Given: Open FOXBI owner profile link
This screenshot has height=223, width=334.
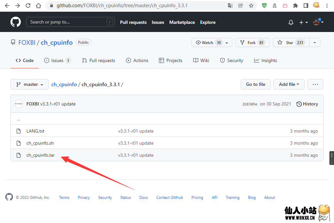Looking at the screenshot, I should coord(27,42).
